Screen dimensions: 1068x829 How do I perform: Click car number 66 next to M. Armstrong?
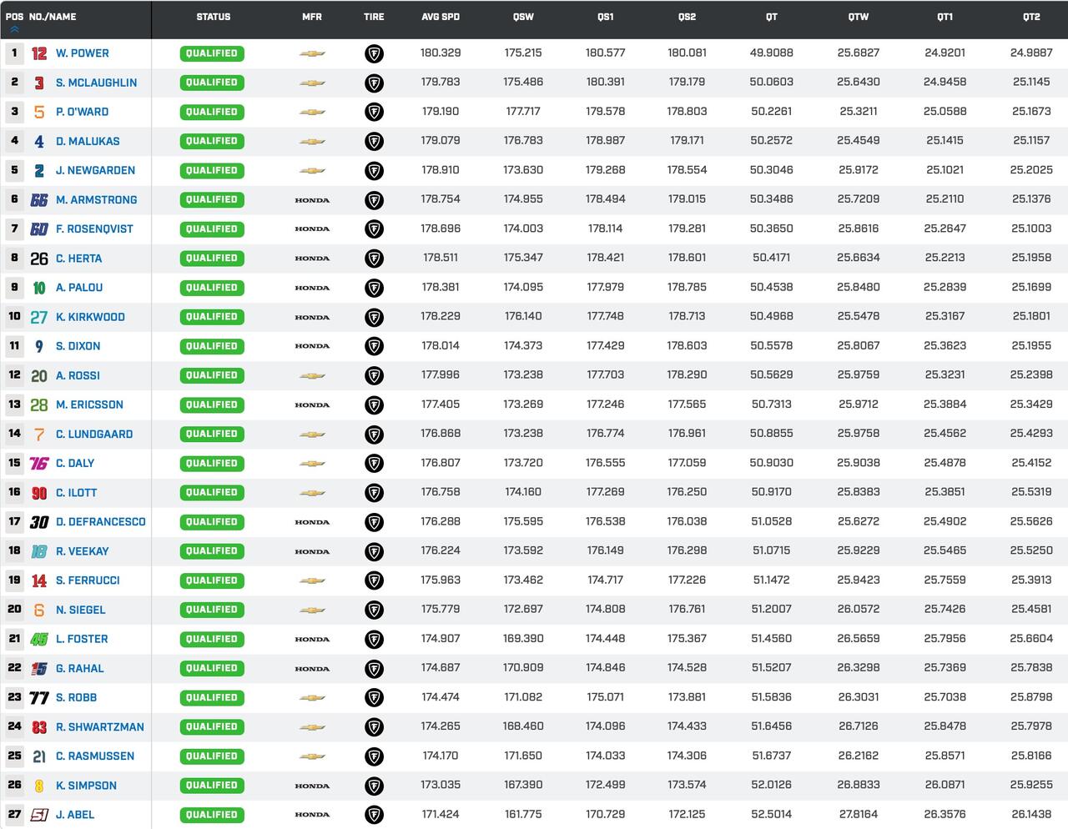(x=39, y=200)
